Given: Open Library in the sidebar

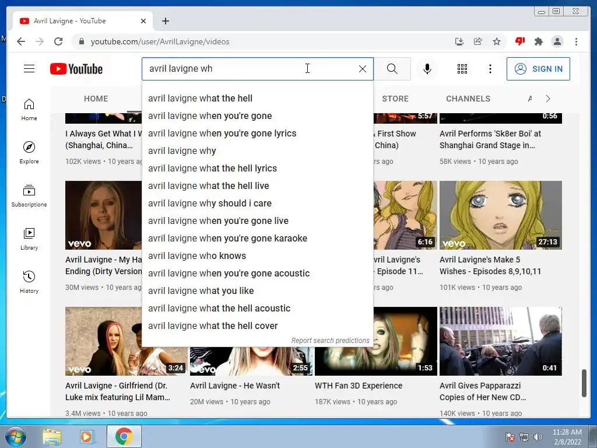Looking at the screenshot, I should click(29, 239).
